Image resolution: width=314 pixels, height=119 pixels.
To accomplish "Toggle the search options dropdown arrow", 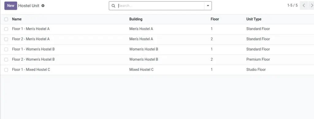I will (x=208, y=6).
